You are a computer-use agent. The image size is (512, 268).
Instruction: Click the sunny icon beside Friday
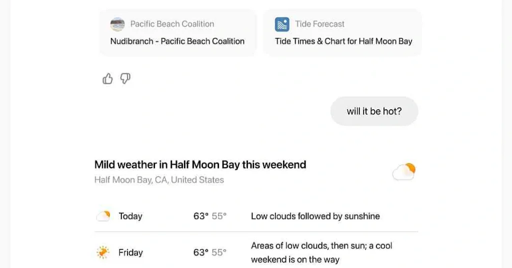coord(103,253)
